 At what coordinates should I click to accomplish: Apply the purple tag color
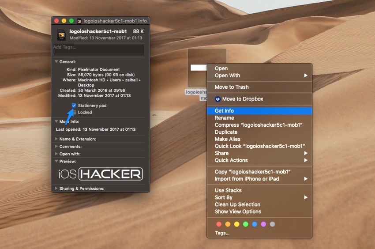263,224
